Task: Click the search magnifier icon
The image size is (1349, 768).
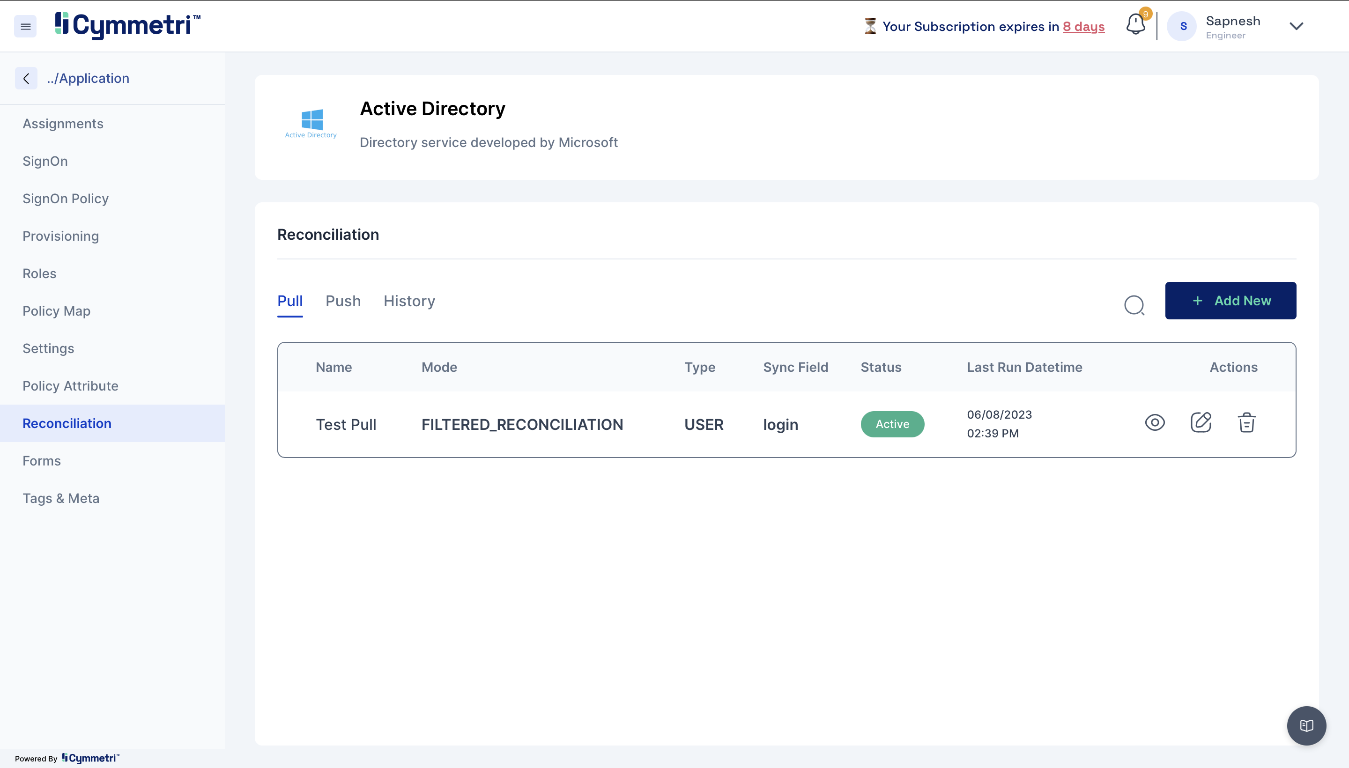Action: tap(1134, 305)
